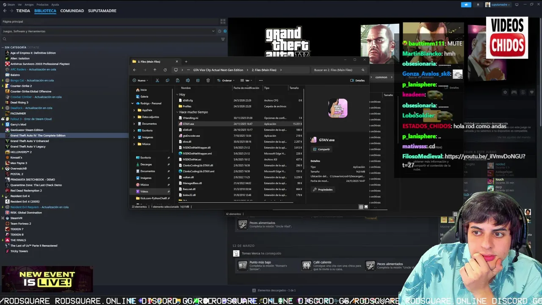Expand the AppData tree node
The image size is (542, 305).
click(134, 110)
